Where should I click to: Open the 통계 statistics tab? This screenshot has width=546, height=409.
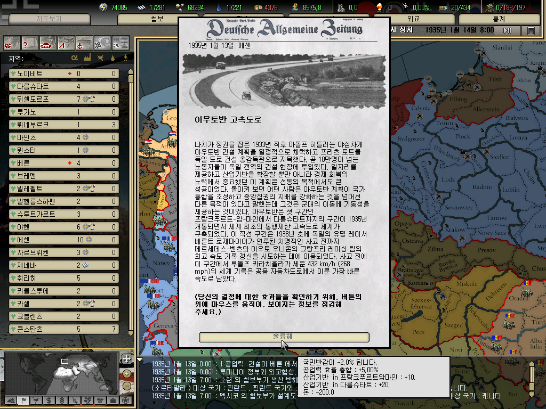[499, 19]
